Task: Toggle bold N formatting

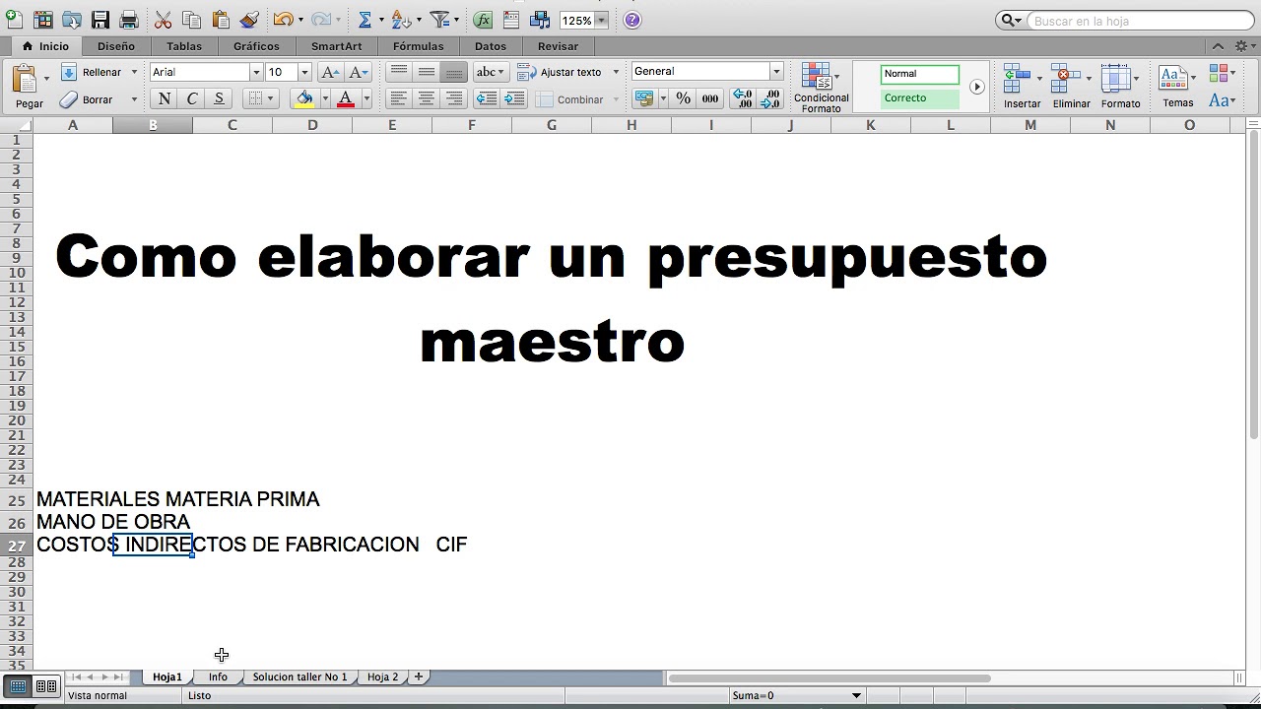Action: (165, 98)
